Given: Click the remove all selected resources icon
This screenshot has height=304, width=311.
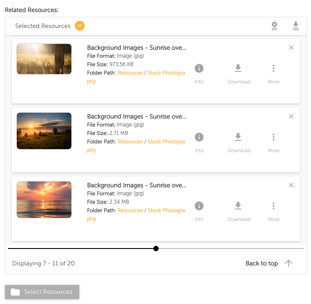Looking at the screenshot, I should 274,26.
